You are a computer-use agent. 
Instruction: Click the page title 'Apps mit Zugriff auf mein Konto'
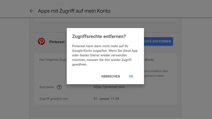(74, 11)
